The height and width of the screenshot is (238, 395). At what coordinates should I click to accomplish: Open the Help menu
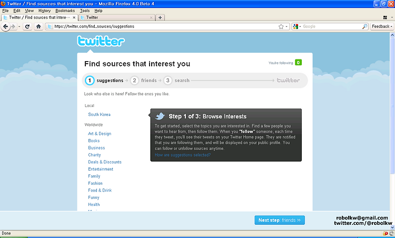98,11
